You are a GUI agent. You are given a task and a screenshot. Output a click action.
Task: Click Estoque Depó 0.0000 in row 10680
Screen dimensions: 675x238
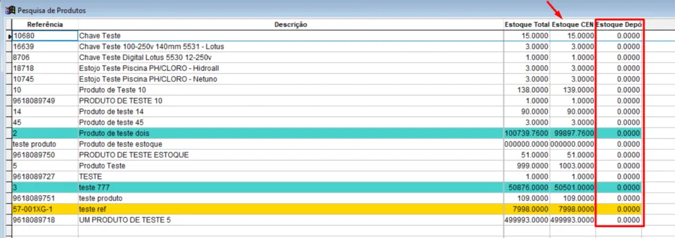[x=628, y=36]
